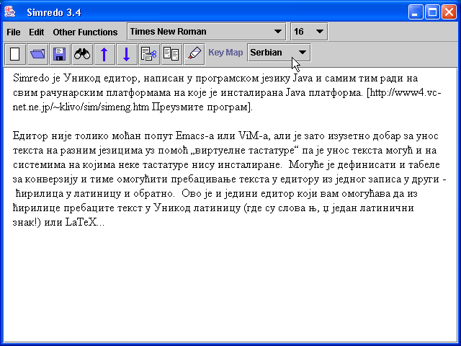The width and height of the screenshot is (461, 346).
Task: Maximize the Simredo 3.4 window
Action: 432,12
